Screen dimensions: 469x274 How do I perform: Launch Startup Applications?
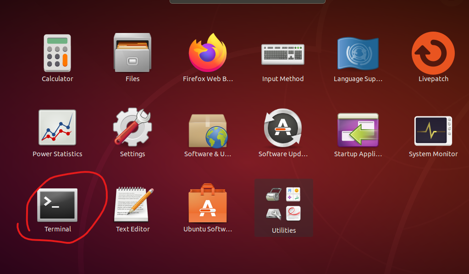[x=358, y=130]
